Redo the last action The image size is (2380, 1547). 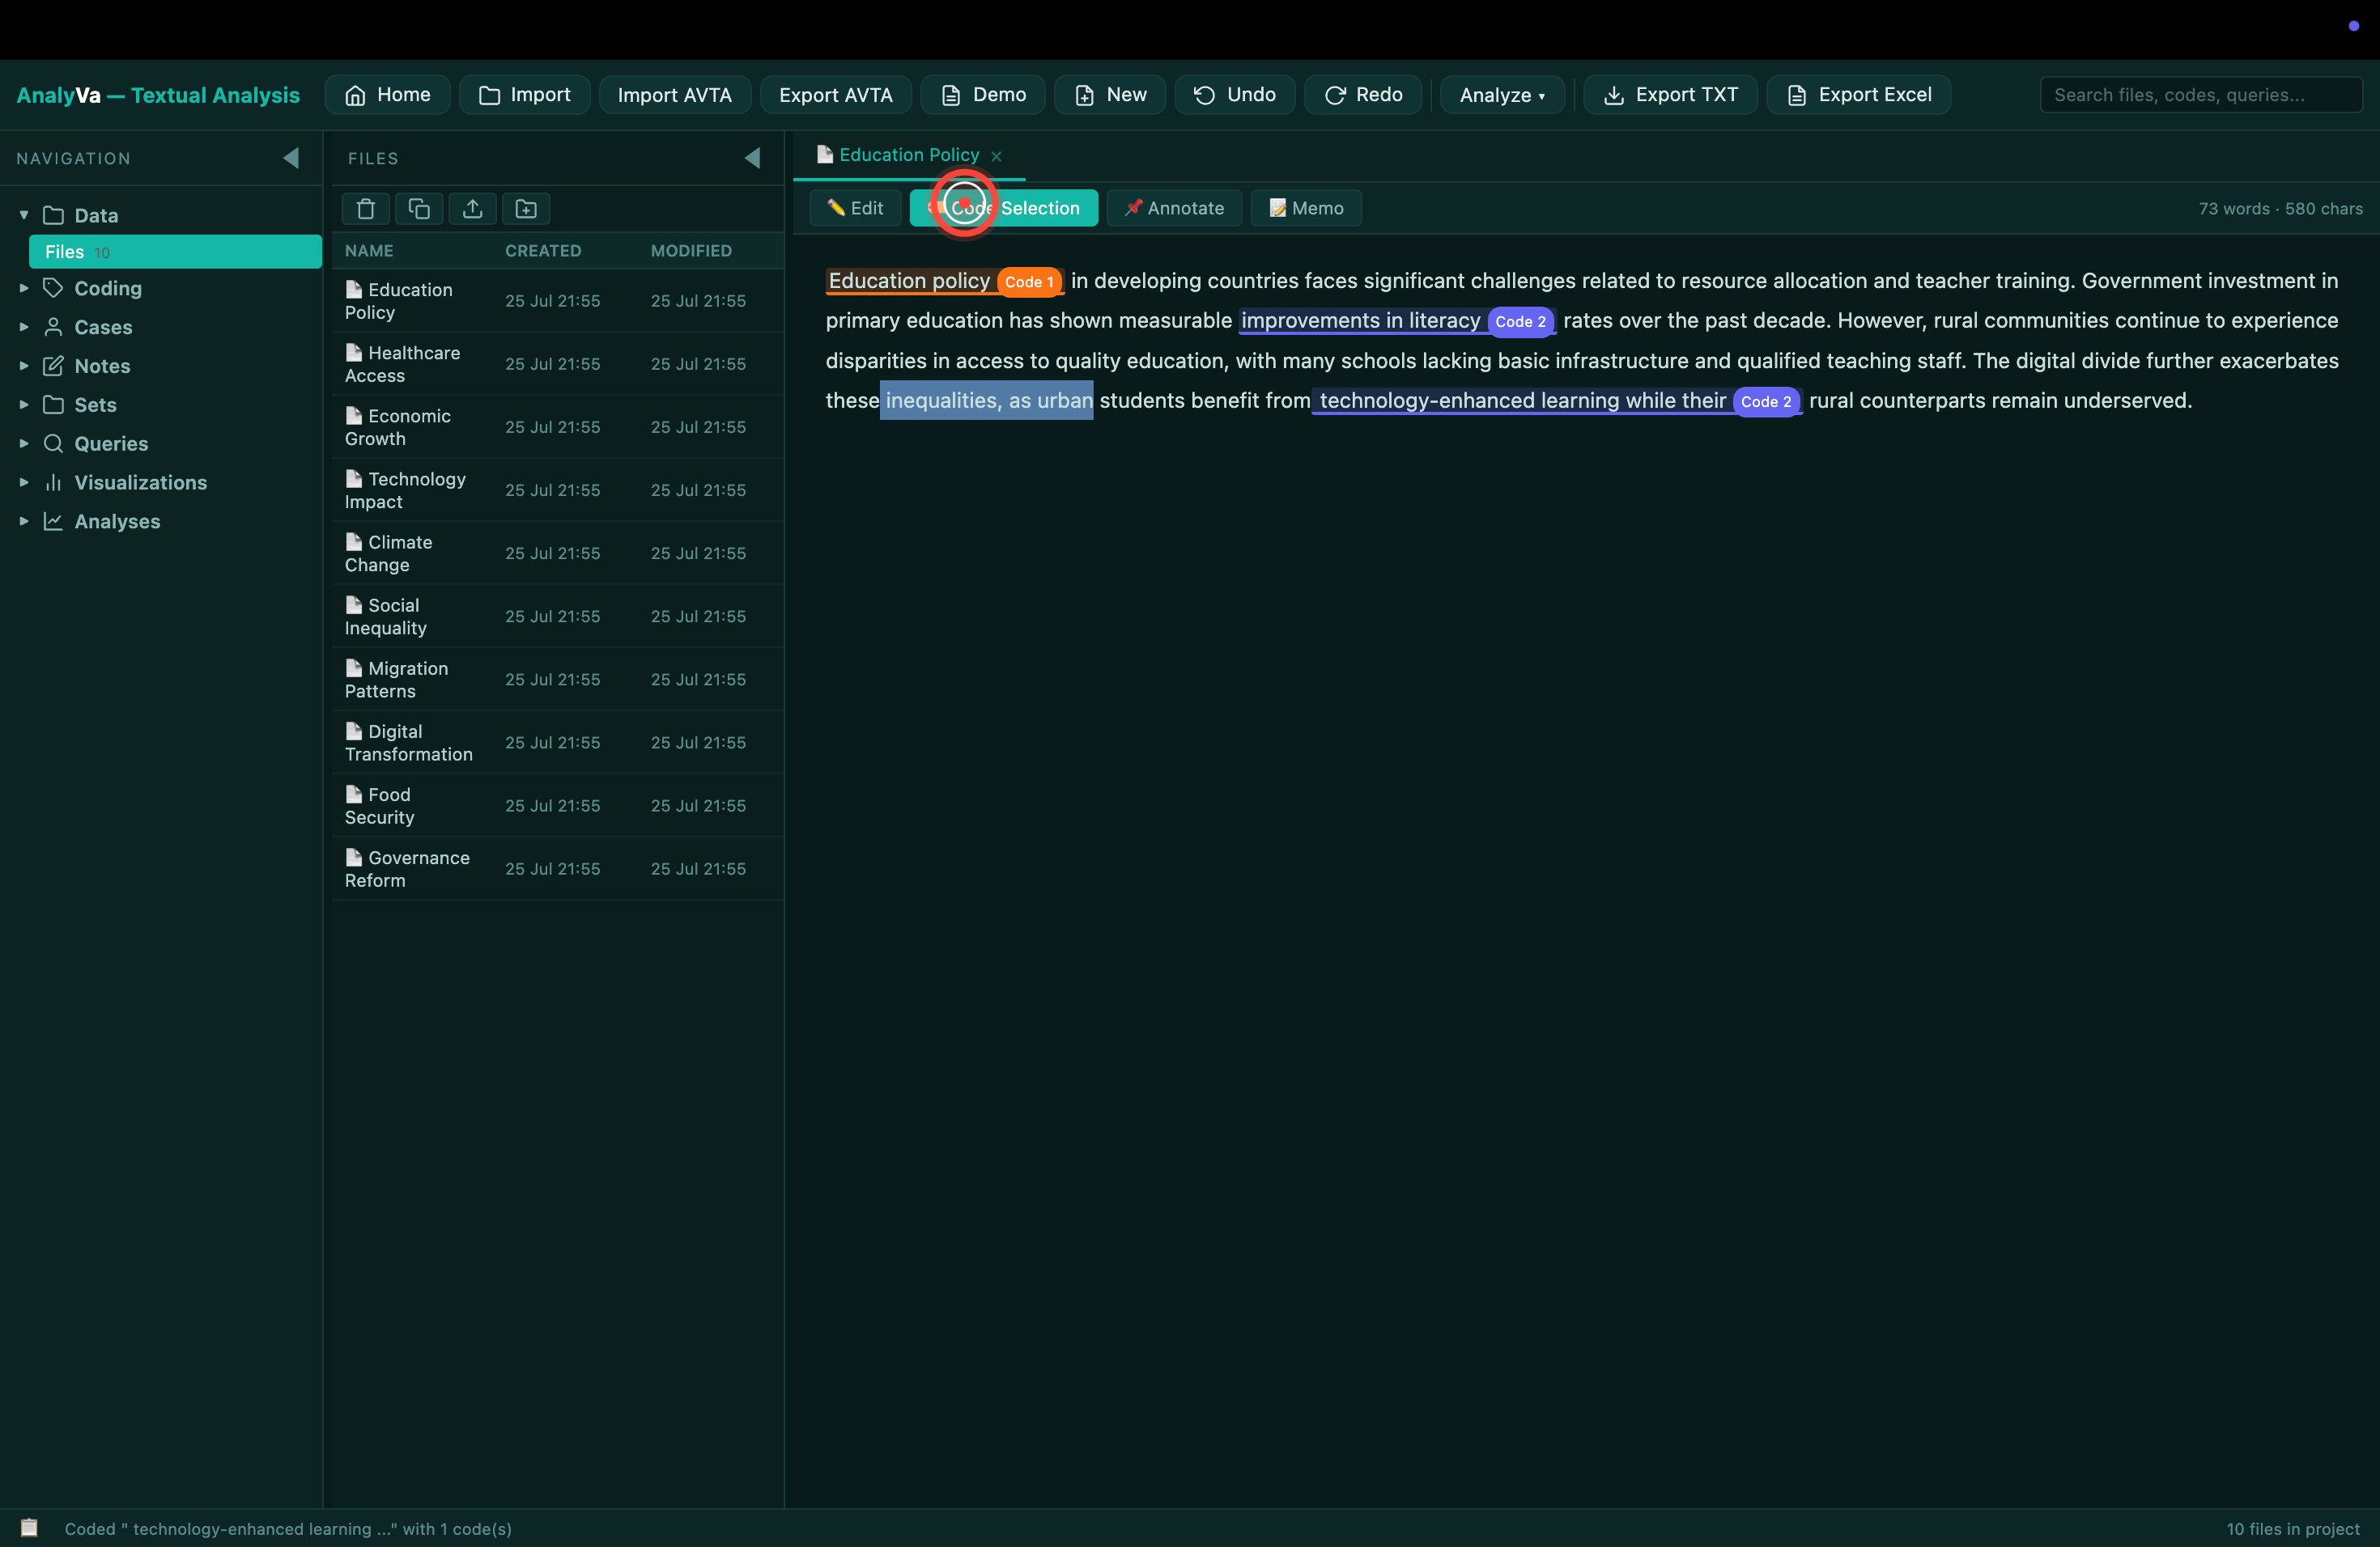point(1363,95)
